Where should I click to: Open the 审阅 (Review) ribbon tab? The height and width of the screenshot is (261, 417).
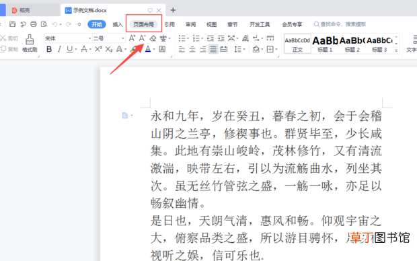191,24
